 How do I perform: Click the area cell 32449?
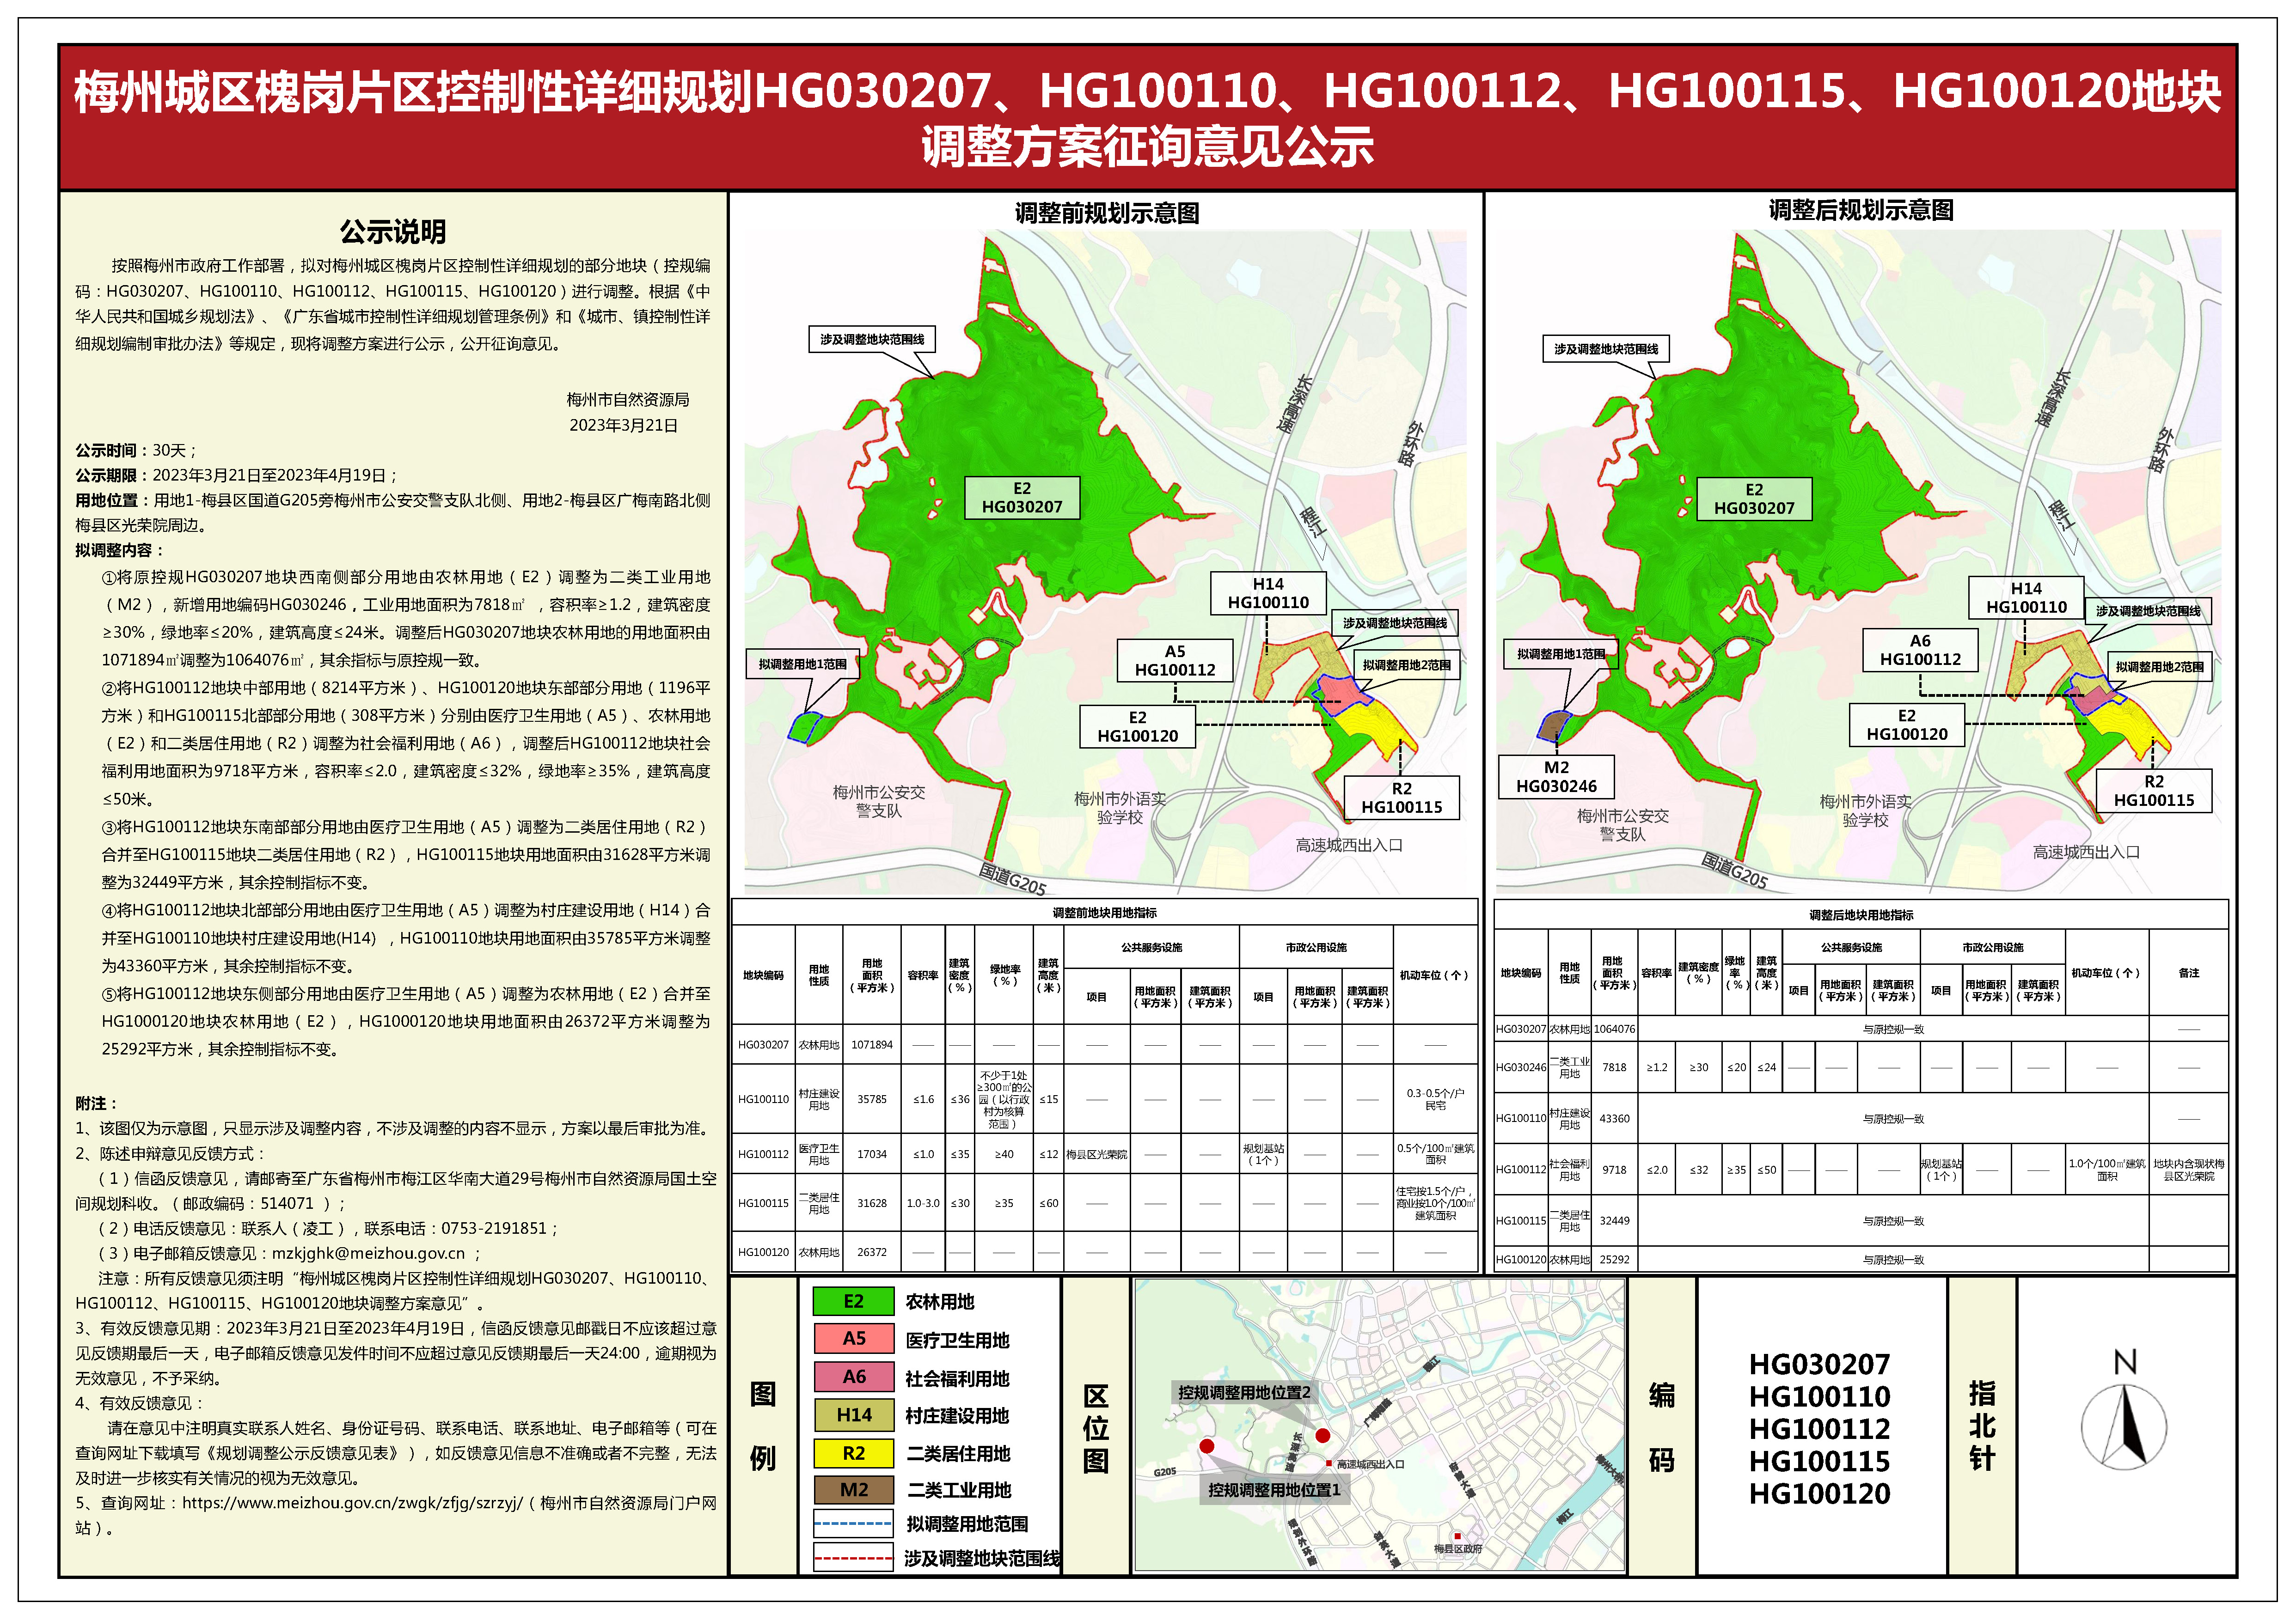pos(1614,1220)
